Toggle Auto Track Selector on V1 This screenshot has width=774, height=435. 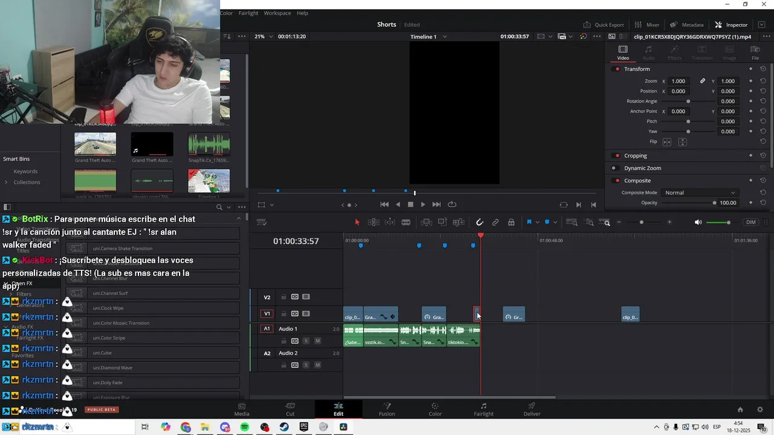pos(295,314)
